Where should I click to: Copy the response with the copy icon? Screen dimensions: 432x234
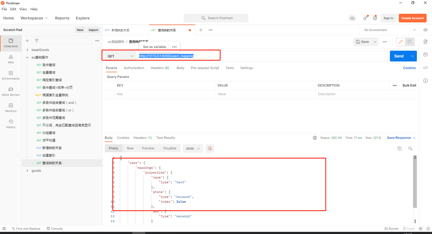pos(400,149)
